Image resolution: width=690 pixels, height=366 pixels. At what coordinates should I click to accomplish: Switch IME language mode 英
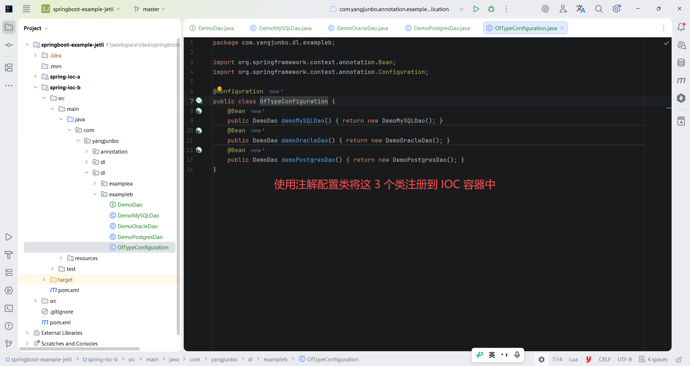click(x=492, y=355)
